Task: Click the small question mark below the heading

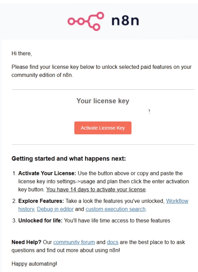Action: tap(149, 112)
